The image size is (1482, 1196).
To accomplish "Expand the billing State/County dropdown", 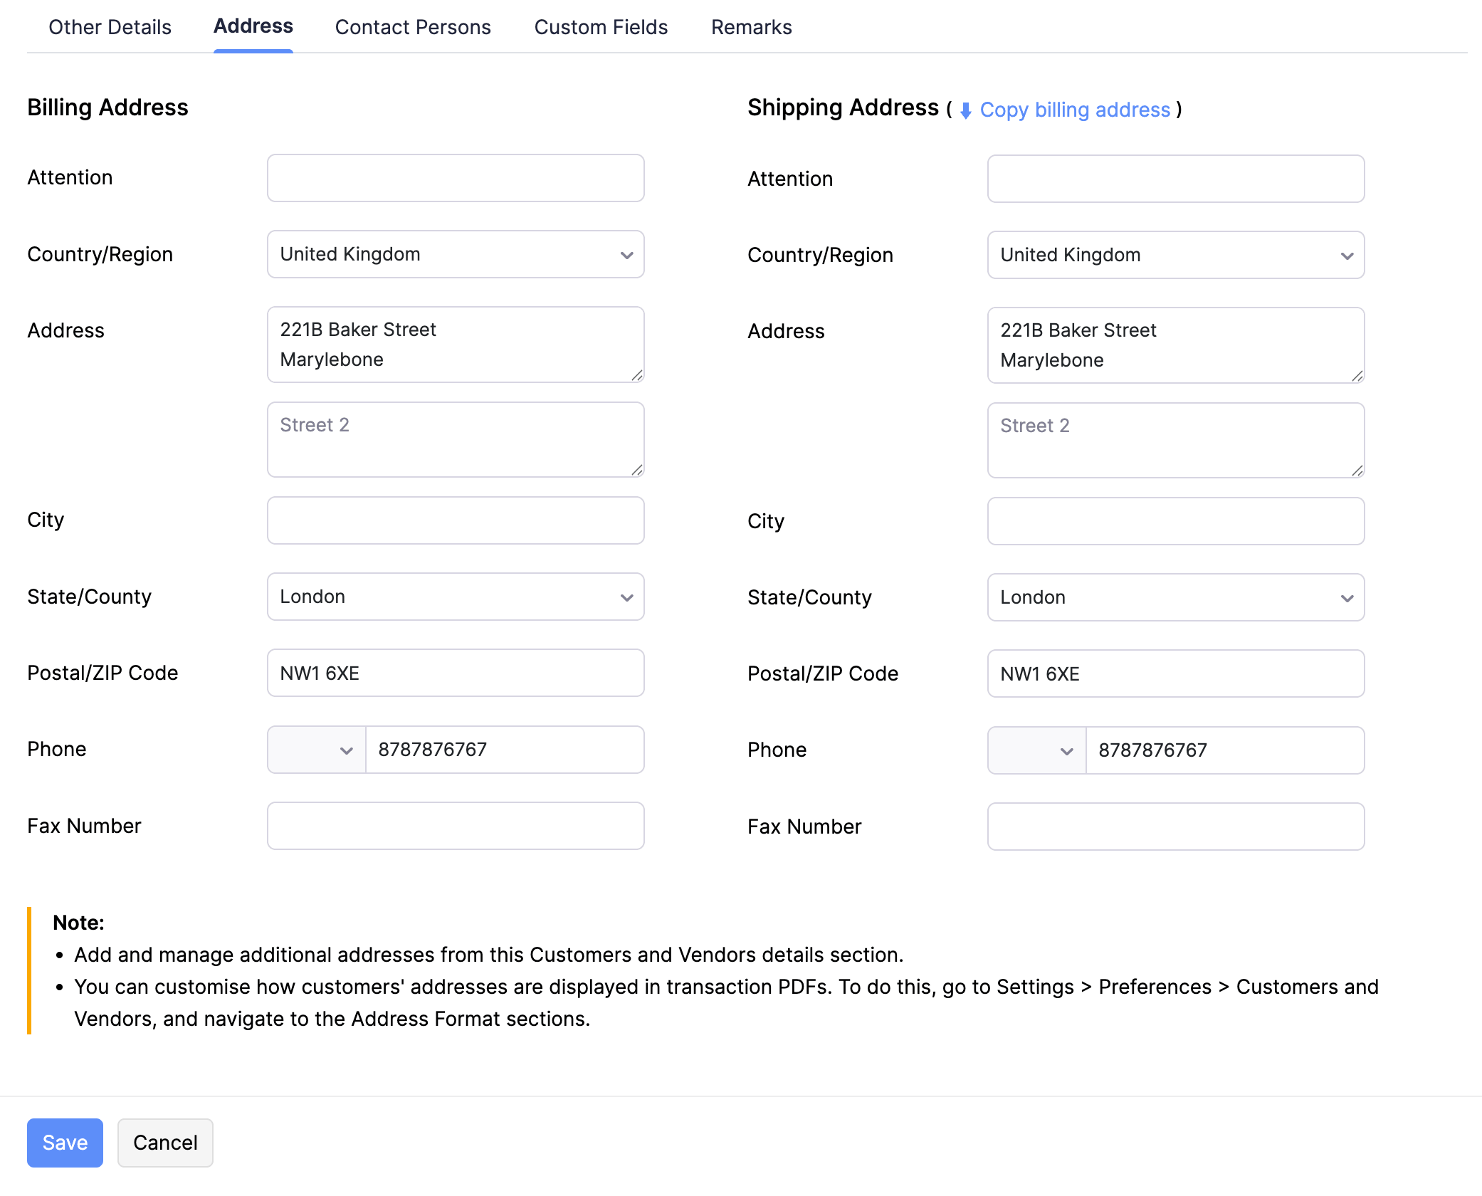I will [456, 597].
